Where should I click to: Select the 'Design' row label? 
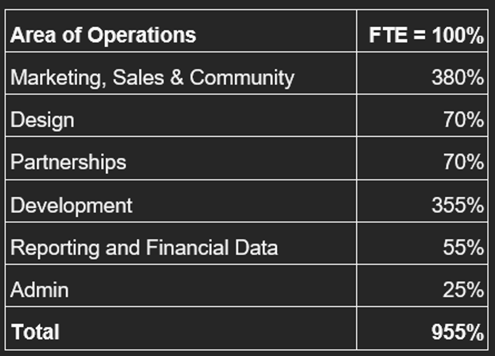[42, 120]
